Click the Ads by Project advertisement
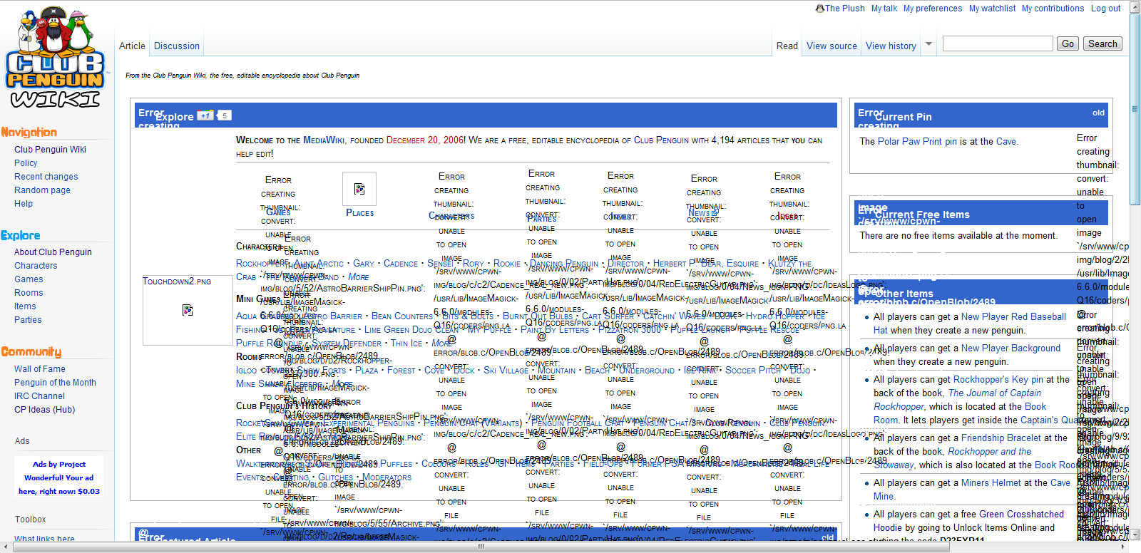Viewport: 1141px width, 553px height. pyautogui.click(x=59, y=477)
